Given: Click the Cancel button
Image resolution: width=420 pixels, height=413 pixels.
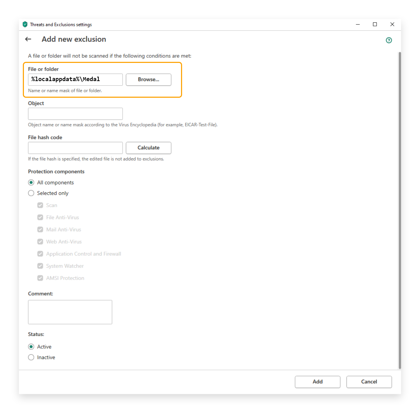Looking at the screenshot, I should 369,382.
